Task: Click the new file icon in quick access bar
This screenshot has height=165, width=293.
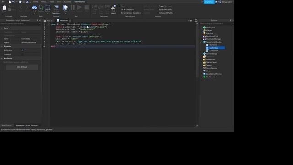Action: tap(10, 2)
